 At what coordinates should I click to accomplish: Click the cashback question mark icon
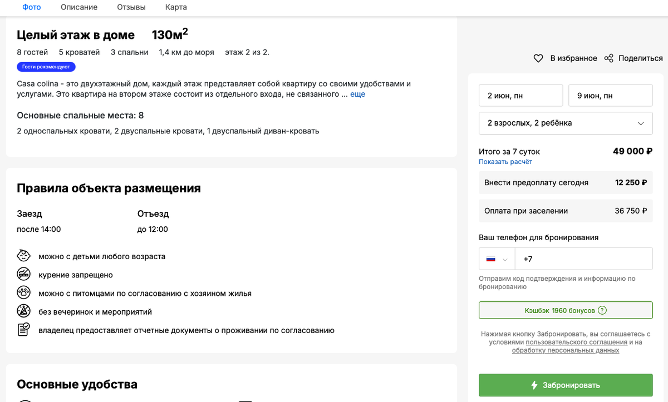tap(602, 310)
